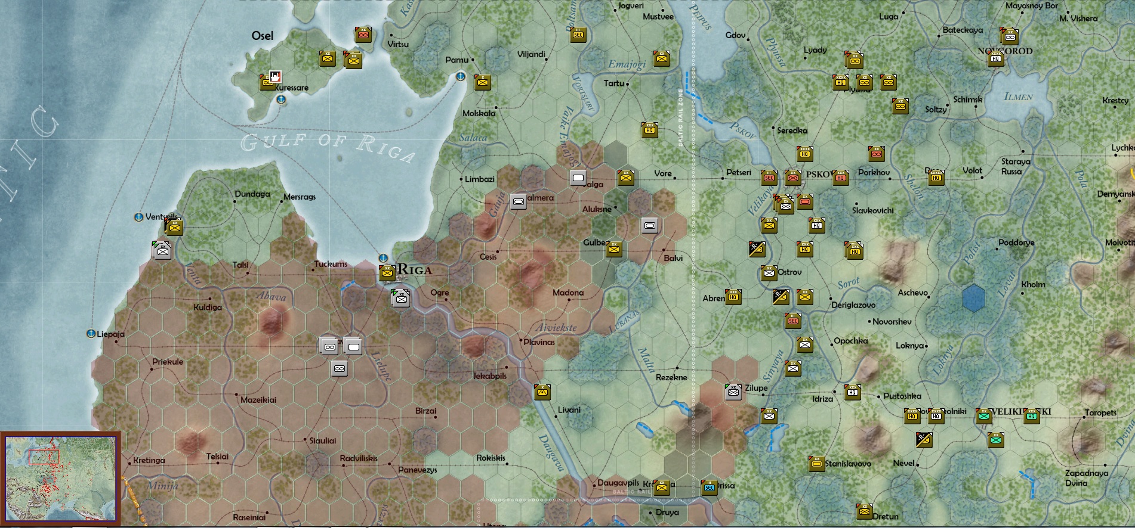Select the grey counter at Valmiera

pos(519,201)
